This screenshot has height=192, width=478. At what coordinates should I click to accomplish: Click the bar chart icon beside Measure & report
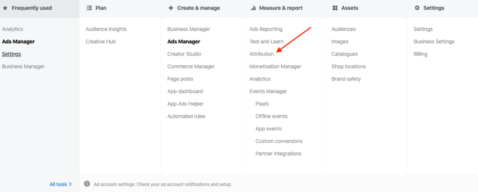click(253, 8)
